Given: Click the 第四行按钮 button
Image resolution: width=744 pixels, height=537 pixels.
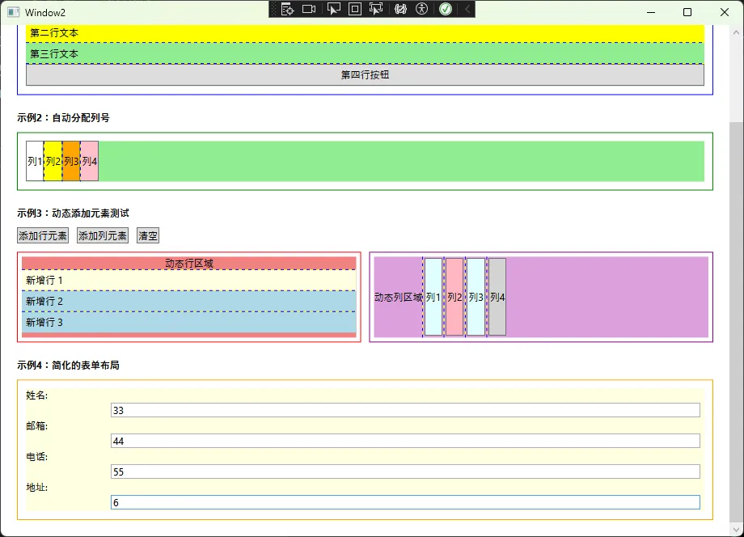Looking at the screenshot, I should [365, 75].
